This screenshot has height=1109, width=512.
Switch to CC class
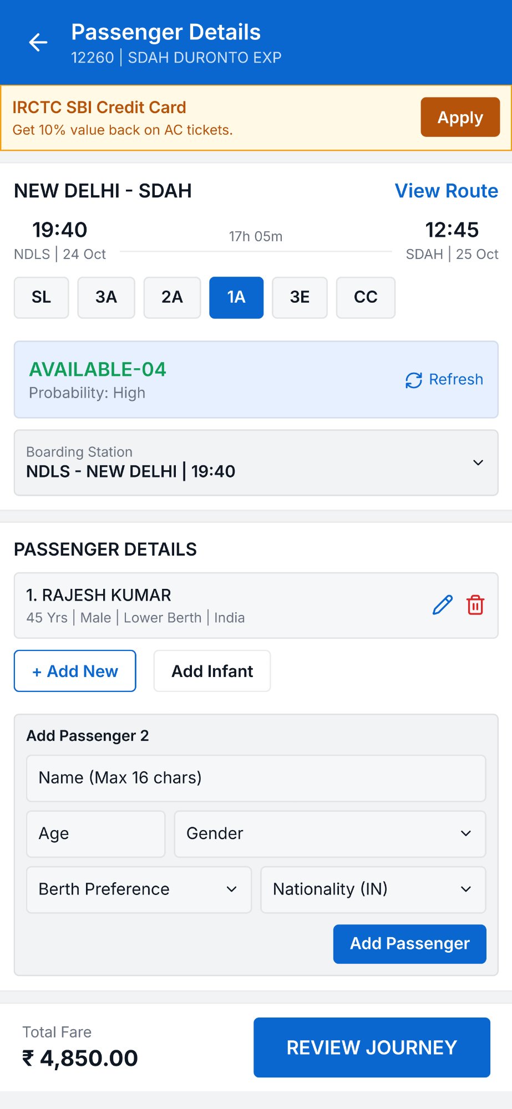(x=366, y=297)
